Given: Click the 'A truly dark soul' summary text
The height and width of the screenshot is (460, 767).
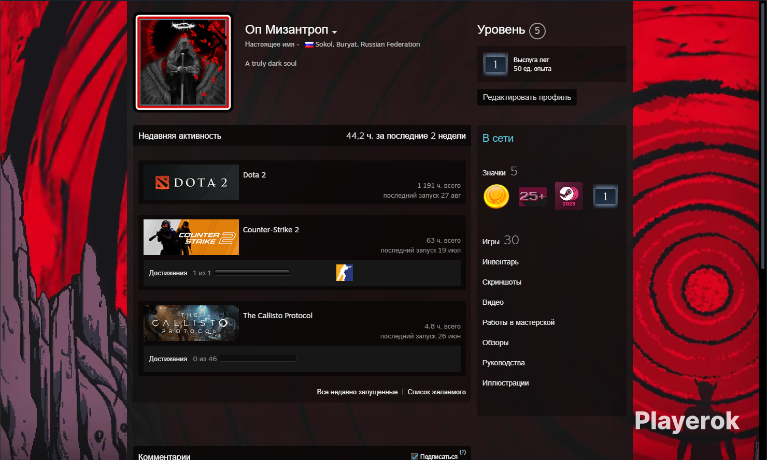Looking at the screenshot, I should point(271,63).
